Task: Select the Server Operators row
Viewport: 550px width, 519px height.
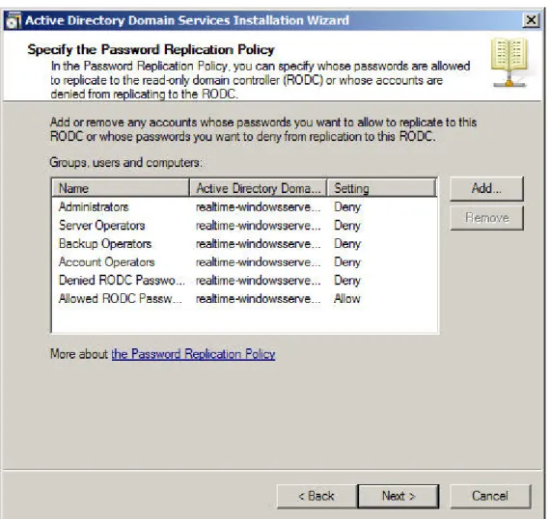Action: tap(244, 226)
